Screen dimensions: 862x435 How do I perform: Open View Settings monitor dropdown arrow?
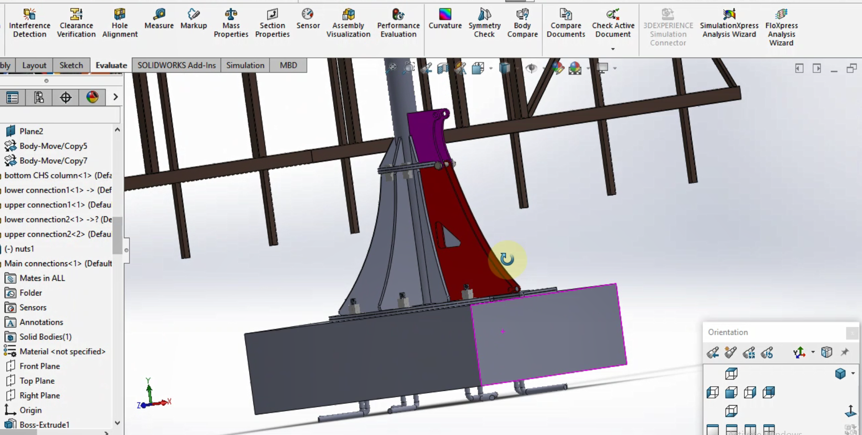(x=615, y=68)
